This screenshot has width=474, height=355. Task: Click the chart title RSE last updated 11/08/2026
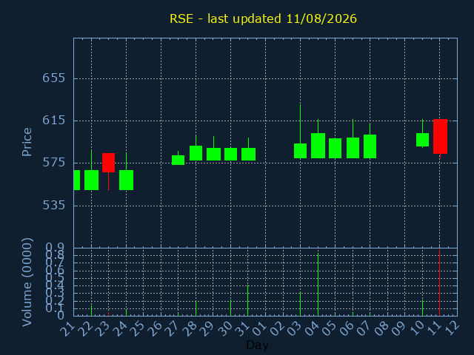tap(263, 18)
